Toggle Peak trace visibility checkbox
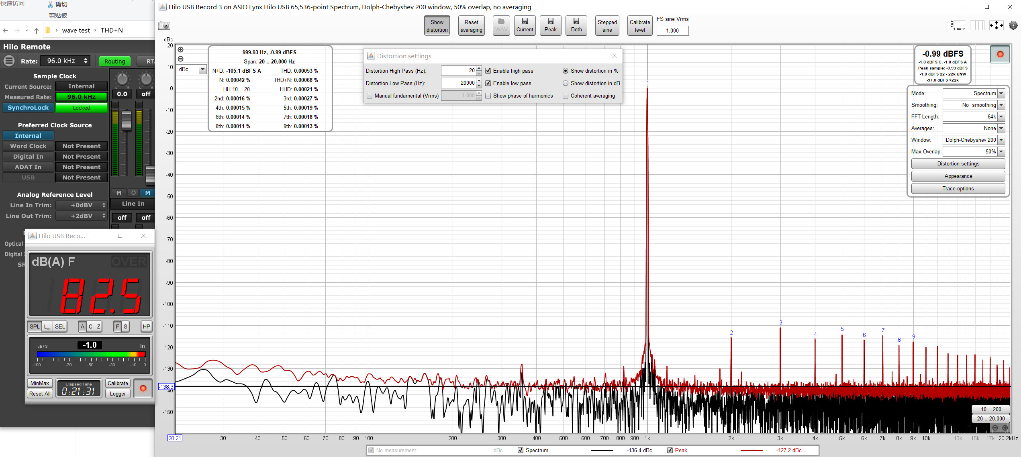 coord(670,450)
